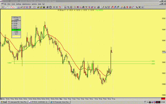Click the 1.0083 level label on right

tap(153, 61)
